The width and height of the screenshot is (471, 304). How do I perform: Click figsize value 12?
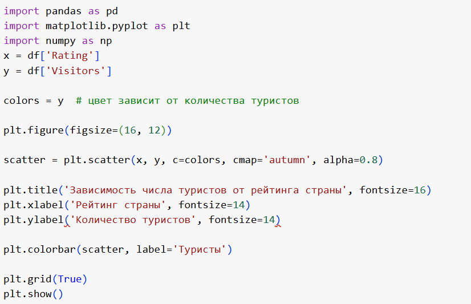tap(155, 131)
